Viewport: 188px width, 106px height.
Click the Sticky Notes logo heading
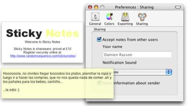point(43,33)
